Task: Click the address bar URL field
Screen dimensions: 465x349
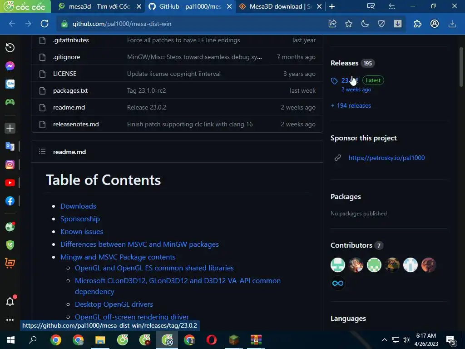Action: (190, 24)
